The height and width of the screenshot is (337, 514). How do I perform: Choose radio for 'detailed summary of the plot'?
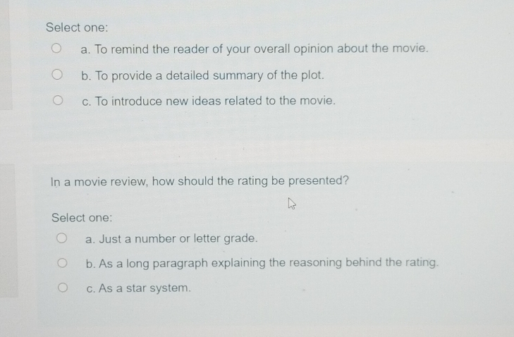pos(56,75)
